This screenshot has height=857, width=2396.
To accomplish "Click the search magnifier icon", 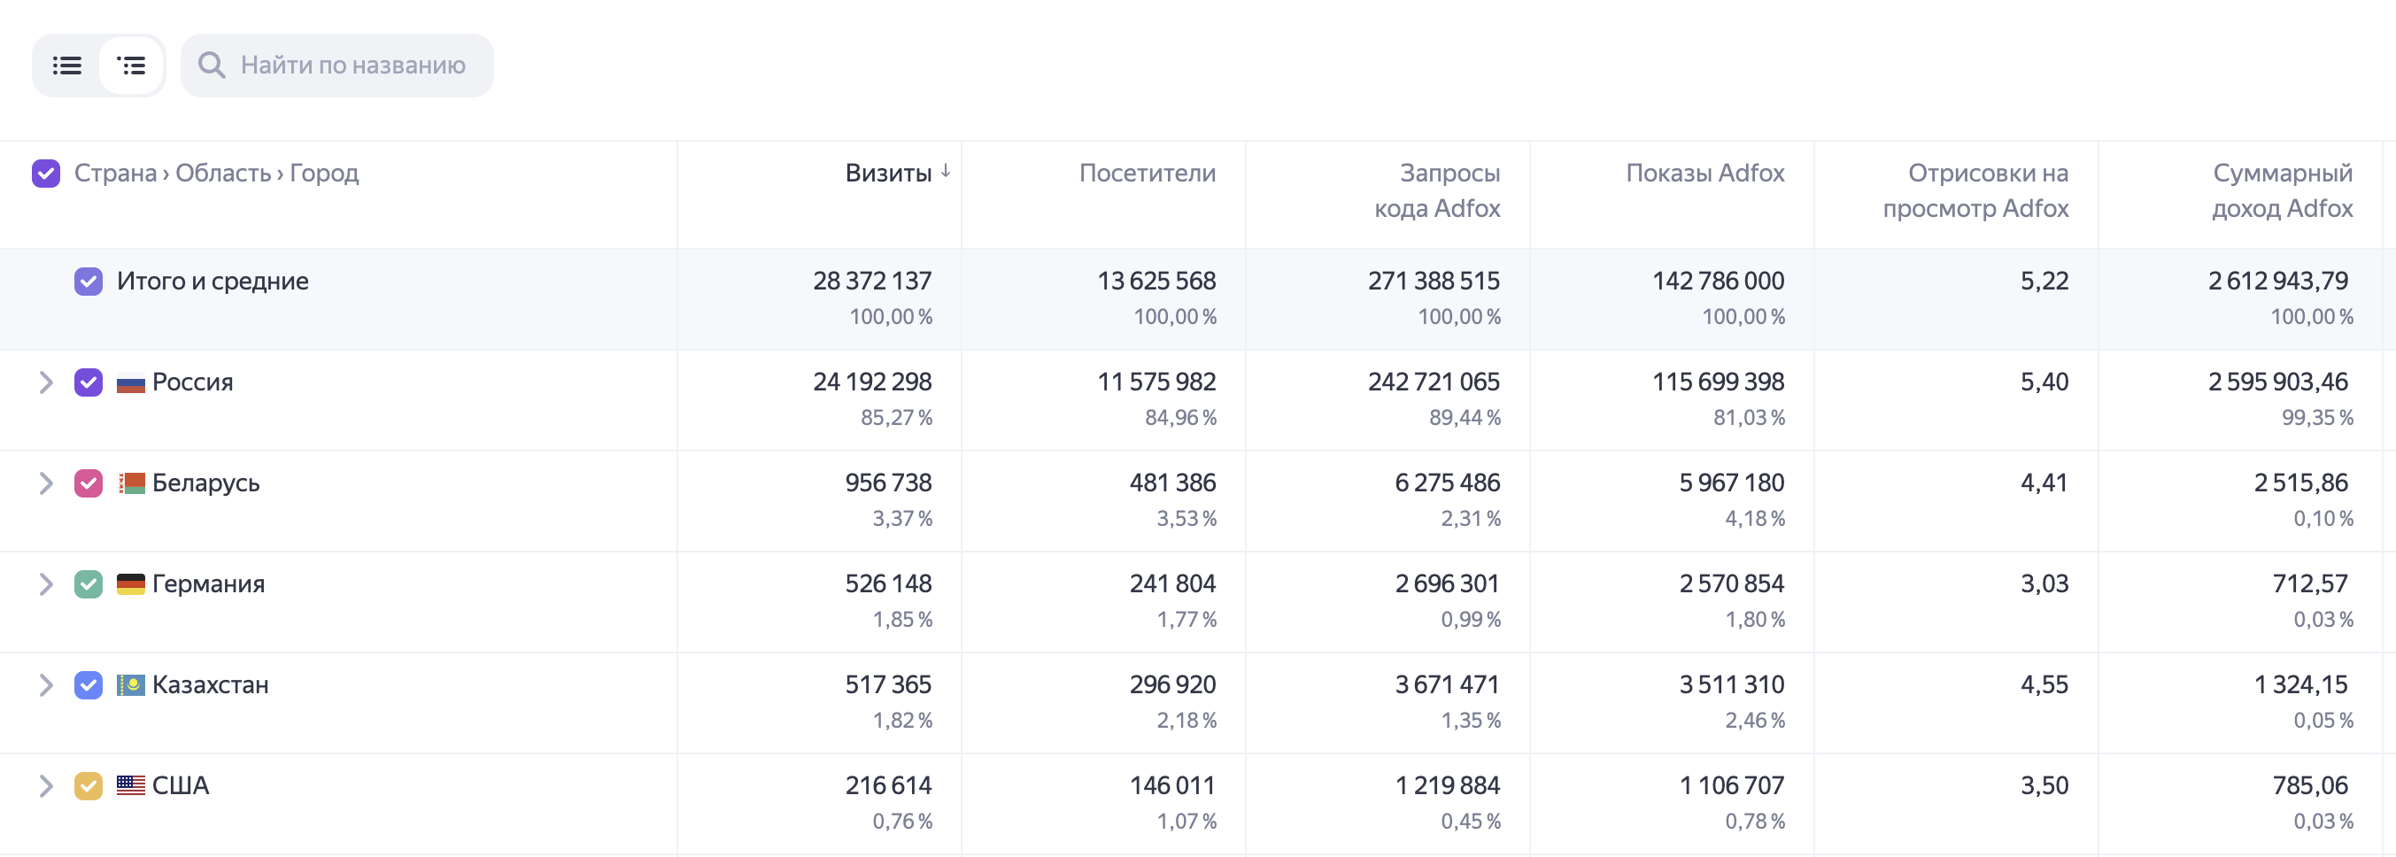I will [x=213, y=66].
